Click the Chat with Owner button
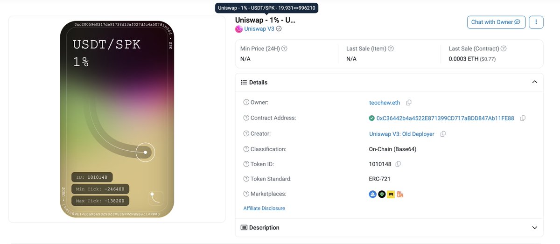This screenshot has width=560, height=244. pyautogui.click(x=496, y=22)
